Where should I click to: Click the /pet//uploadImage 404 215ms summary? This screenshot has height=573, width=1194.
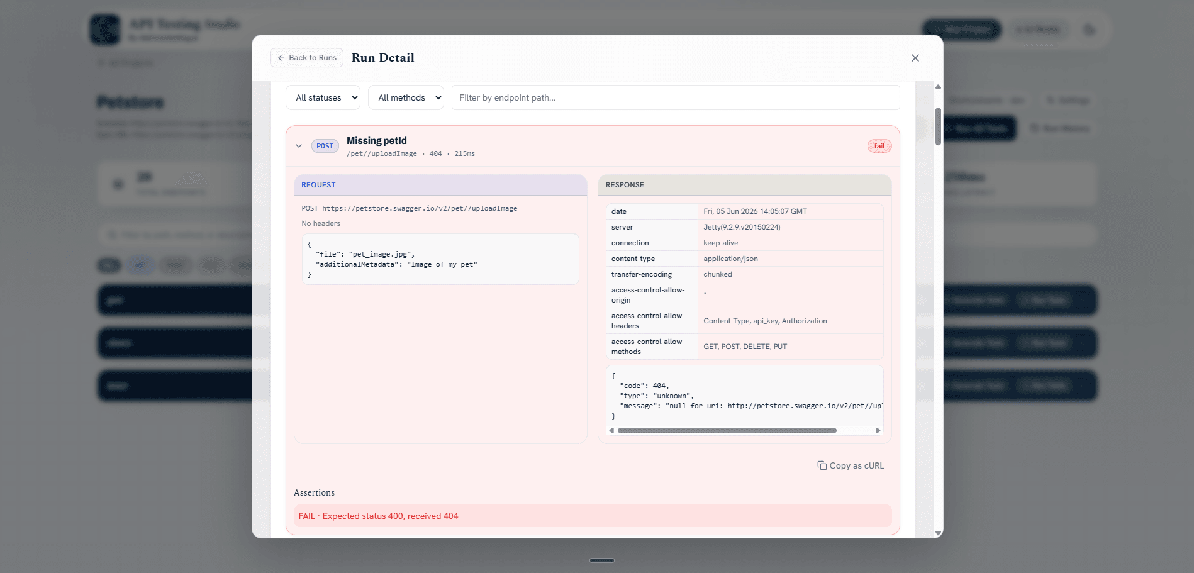411,153
